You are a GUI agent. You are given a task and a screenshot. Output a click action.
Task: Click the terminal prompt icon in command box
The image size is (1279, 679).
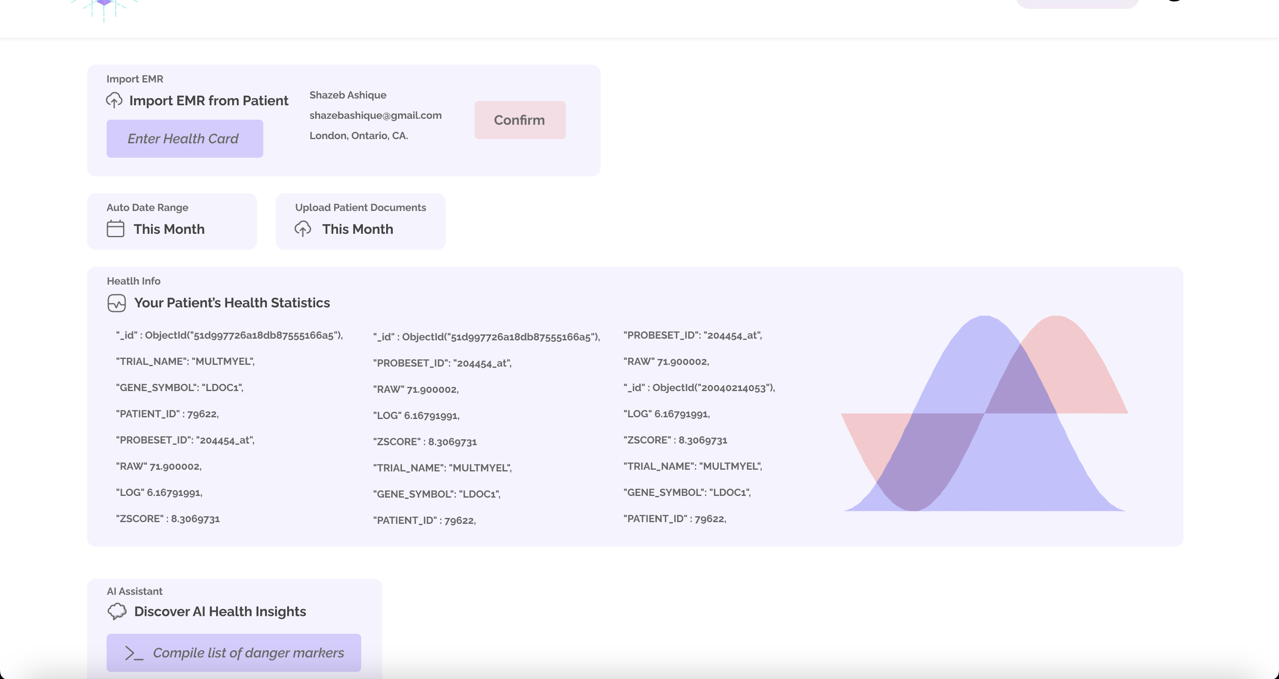point(134,653)
